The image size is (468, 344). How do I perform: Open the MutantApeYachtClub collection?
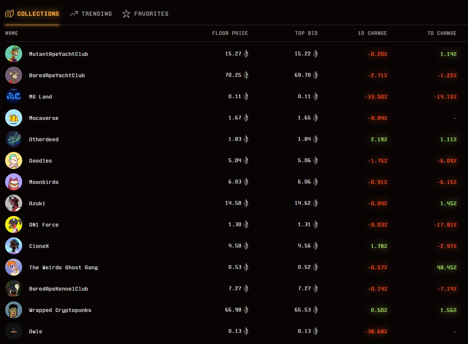(58, 54)
